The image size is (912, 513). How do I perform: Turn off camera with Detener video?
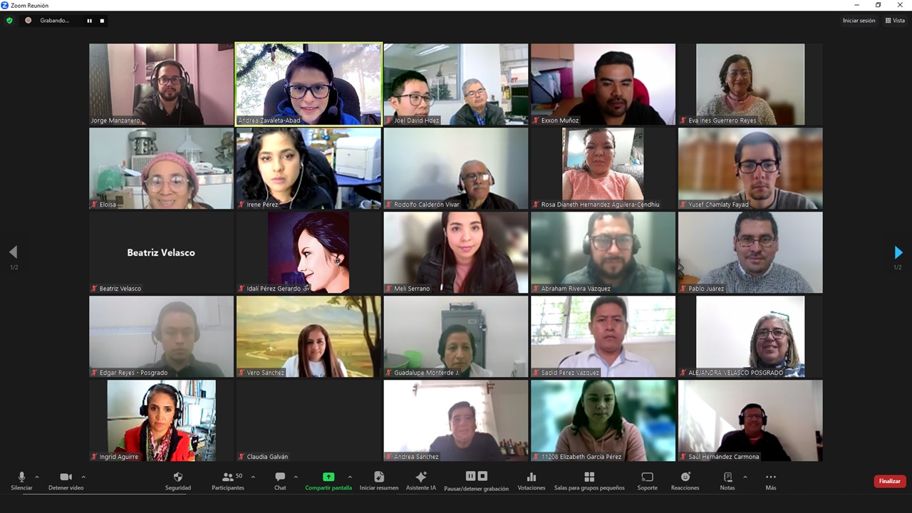click(x=66, y=477)
